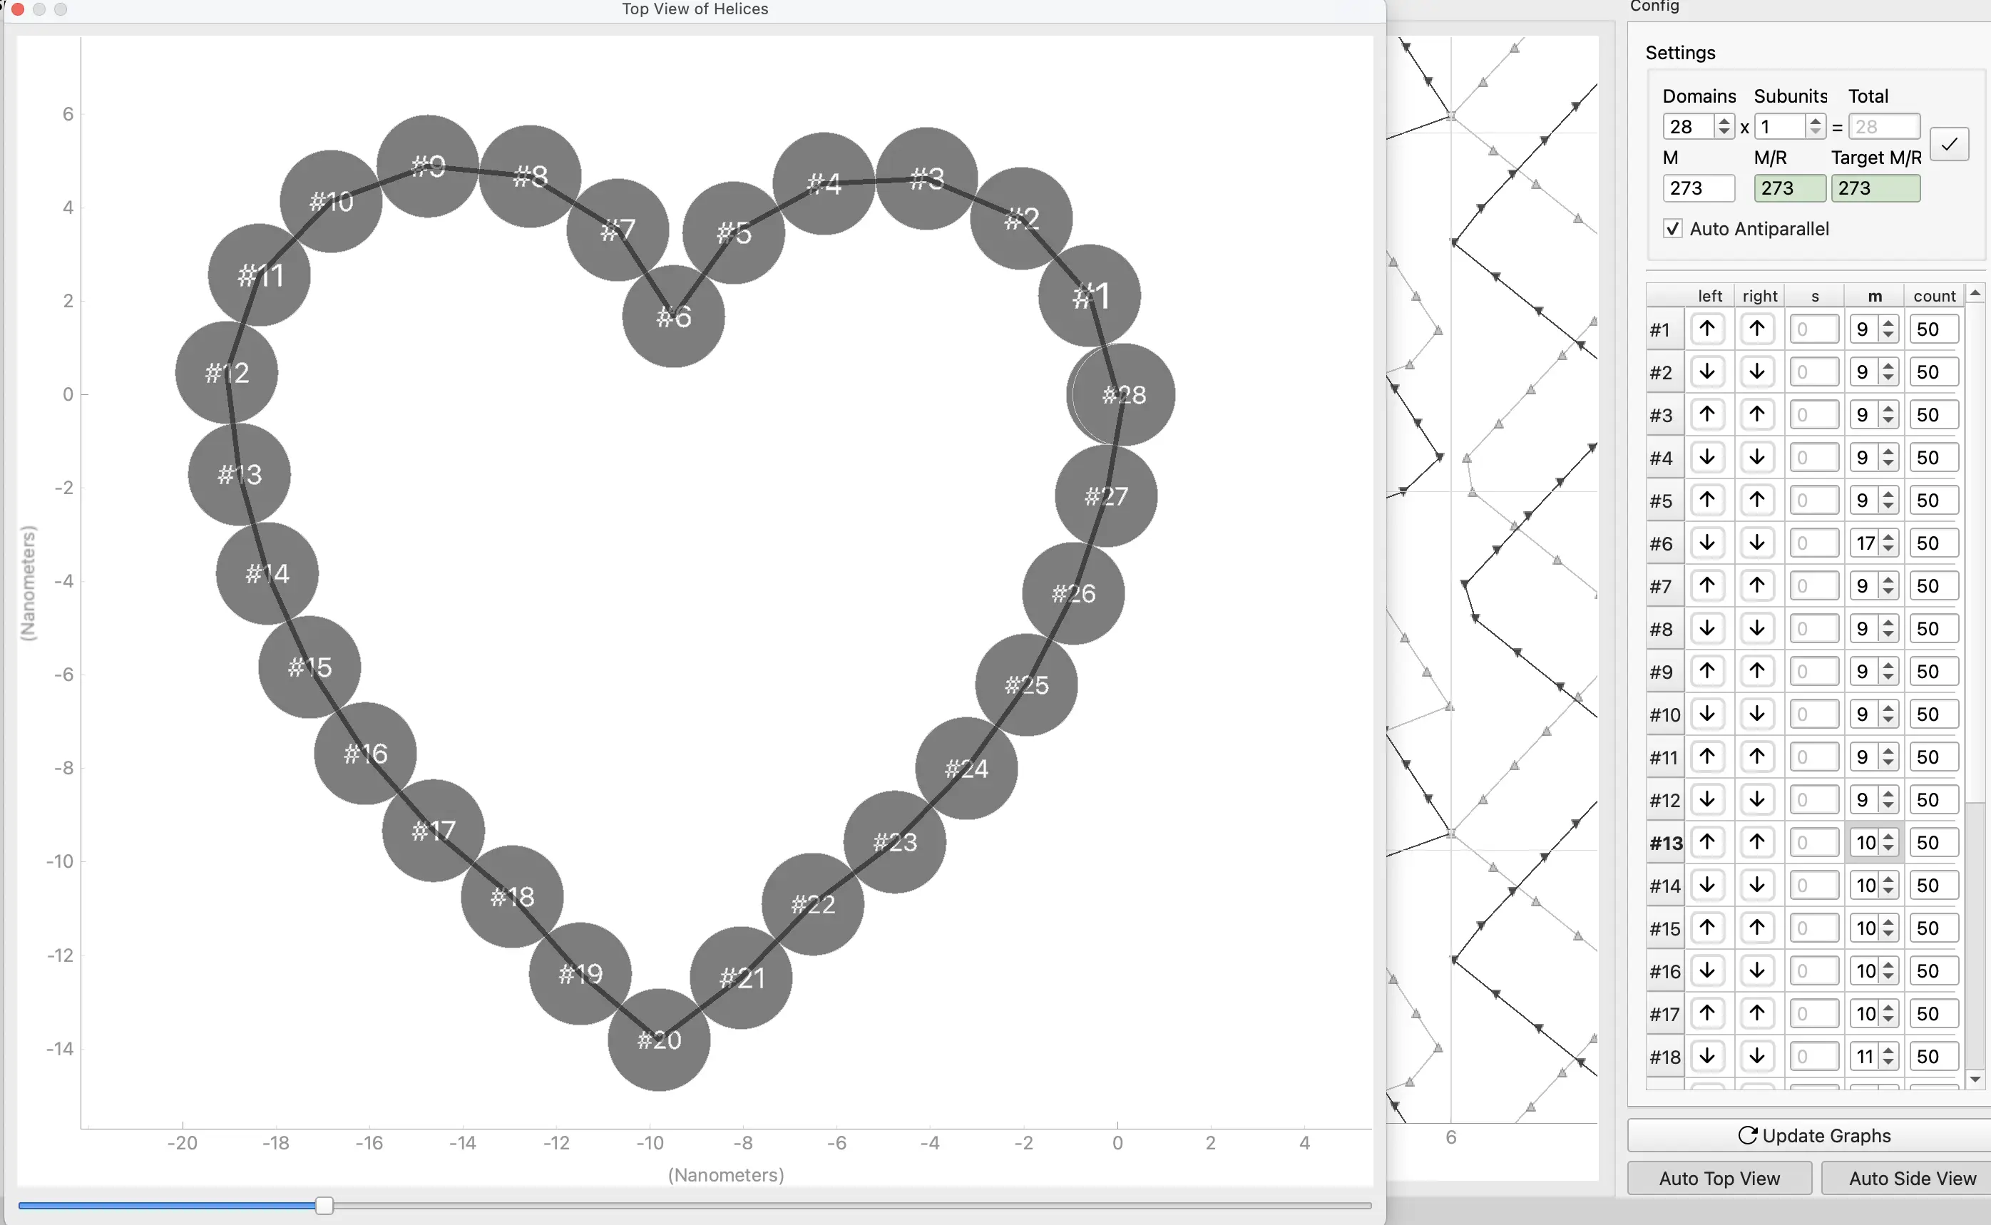Click the blue slider handle below plot

tap(324, 1206)
